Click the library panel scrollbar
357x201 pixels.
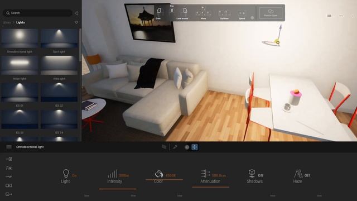[80, 45]
